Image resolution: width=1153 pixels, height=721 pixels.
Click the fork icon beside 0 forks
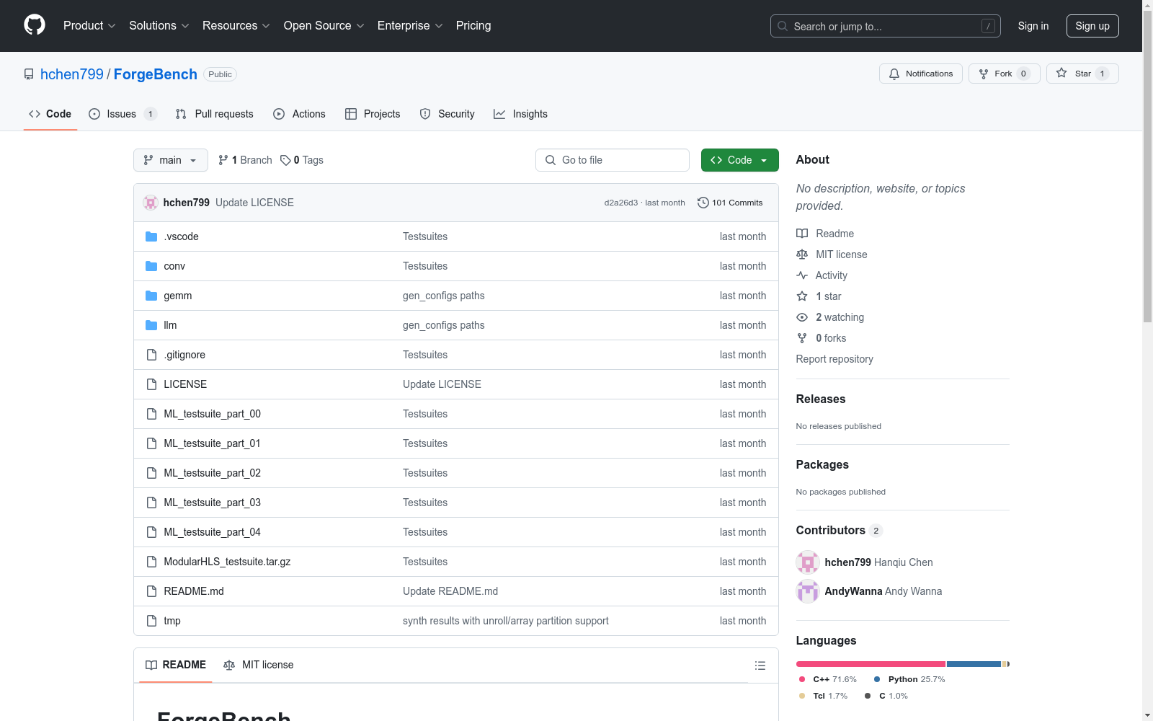tap(802, 338)
